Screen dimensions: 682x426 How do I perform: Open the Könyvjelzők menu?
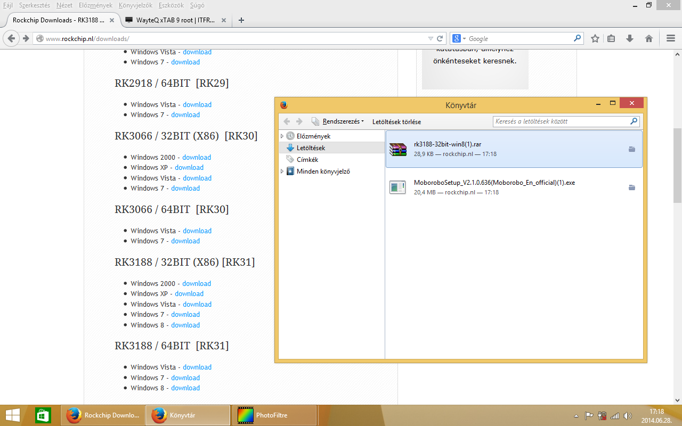(x=135, y=5)
